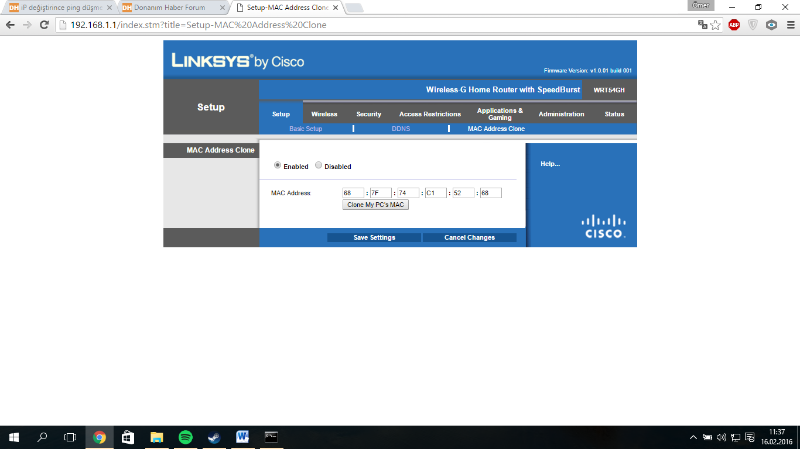Open the taskbar clock showing 11:37

[777, 437]
